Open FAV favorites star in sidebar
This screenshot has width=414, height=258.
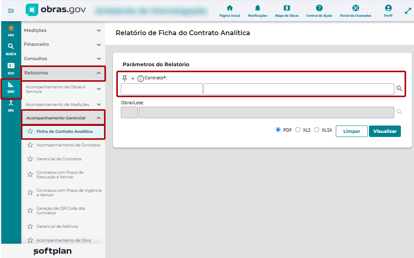tap(11, 31)
